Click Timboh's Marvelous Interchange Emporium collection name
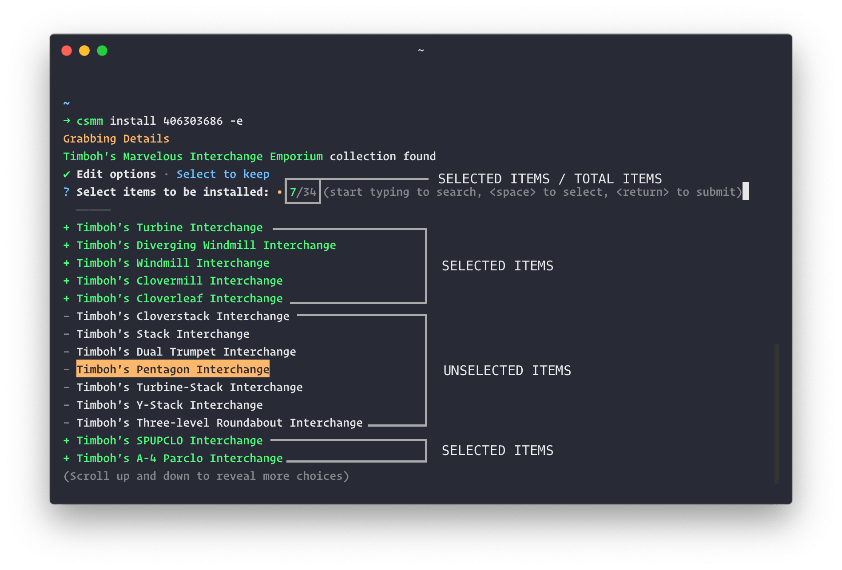Screen dimensions: 842x570 pos(193,156)
